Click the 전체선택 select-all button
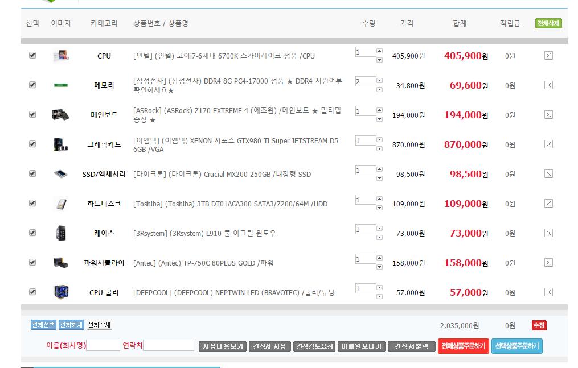578x368 pixels. [x=43, y=325]
